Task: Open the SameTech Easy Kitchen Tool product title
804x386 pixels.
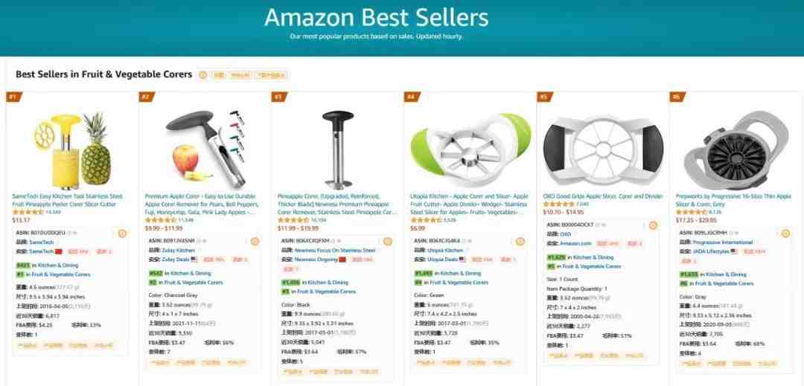Action: pyautogui.click(x=67, y=200)
